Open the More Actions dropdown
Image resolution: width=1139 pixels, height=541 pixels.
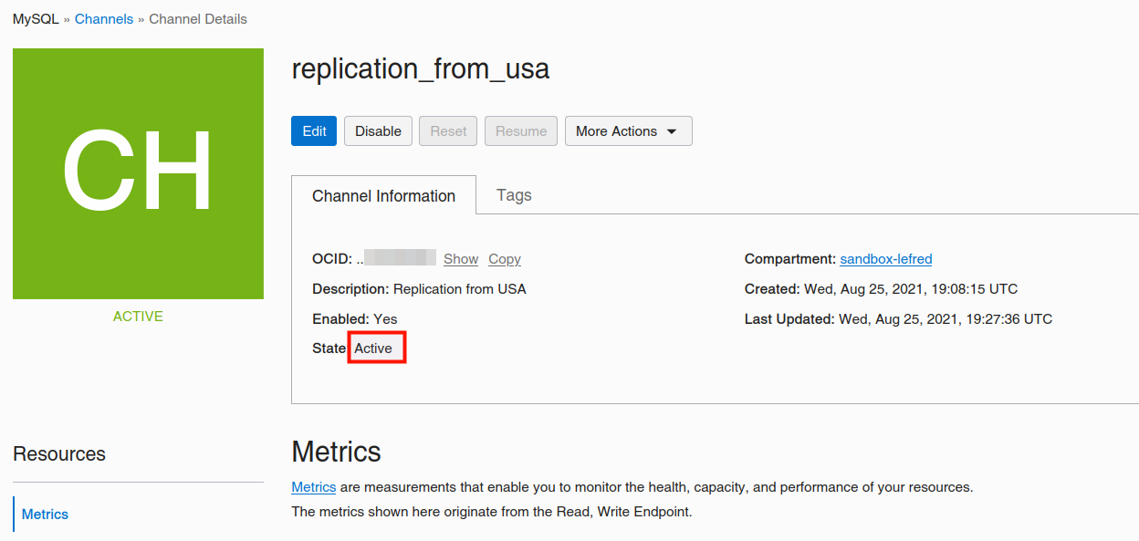point(628,131)
